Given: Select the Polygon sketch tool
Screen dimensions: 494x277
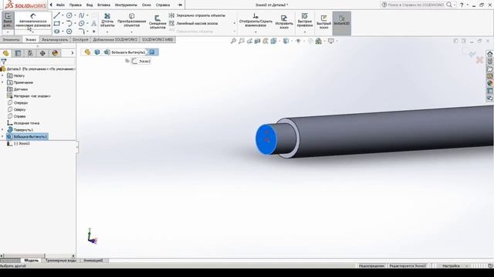Looking at the screenshot, I should (x=69, y=32).
